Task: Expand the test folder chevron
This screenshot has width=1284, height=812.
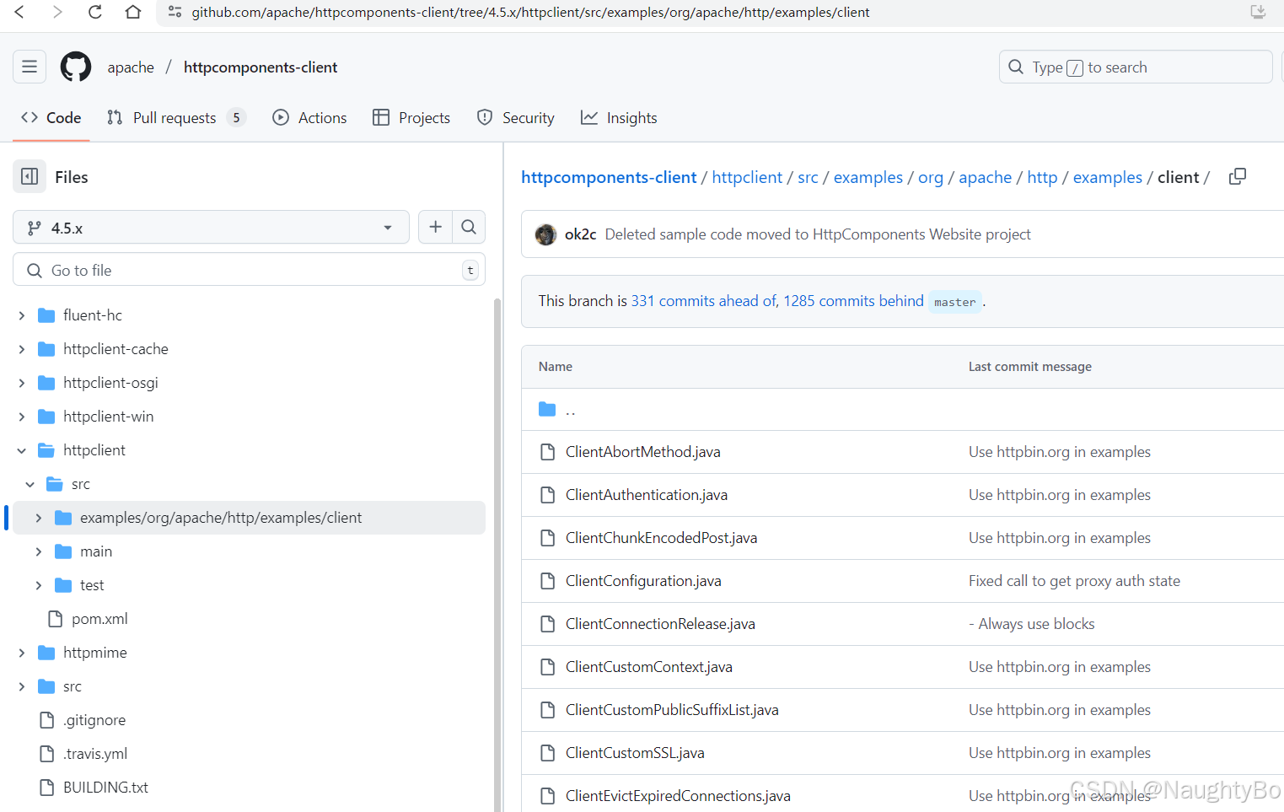Action: coord(39,585)
